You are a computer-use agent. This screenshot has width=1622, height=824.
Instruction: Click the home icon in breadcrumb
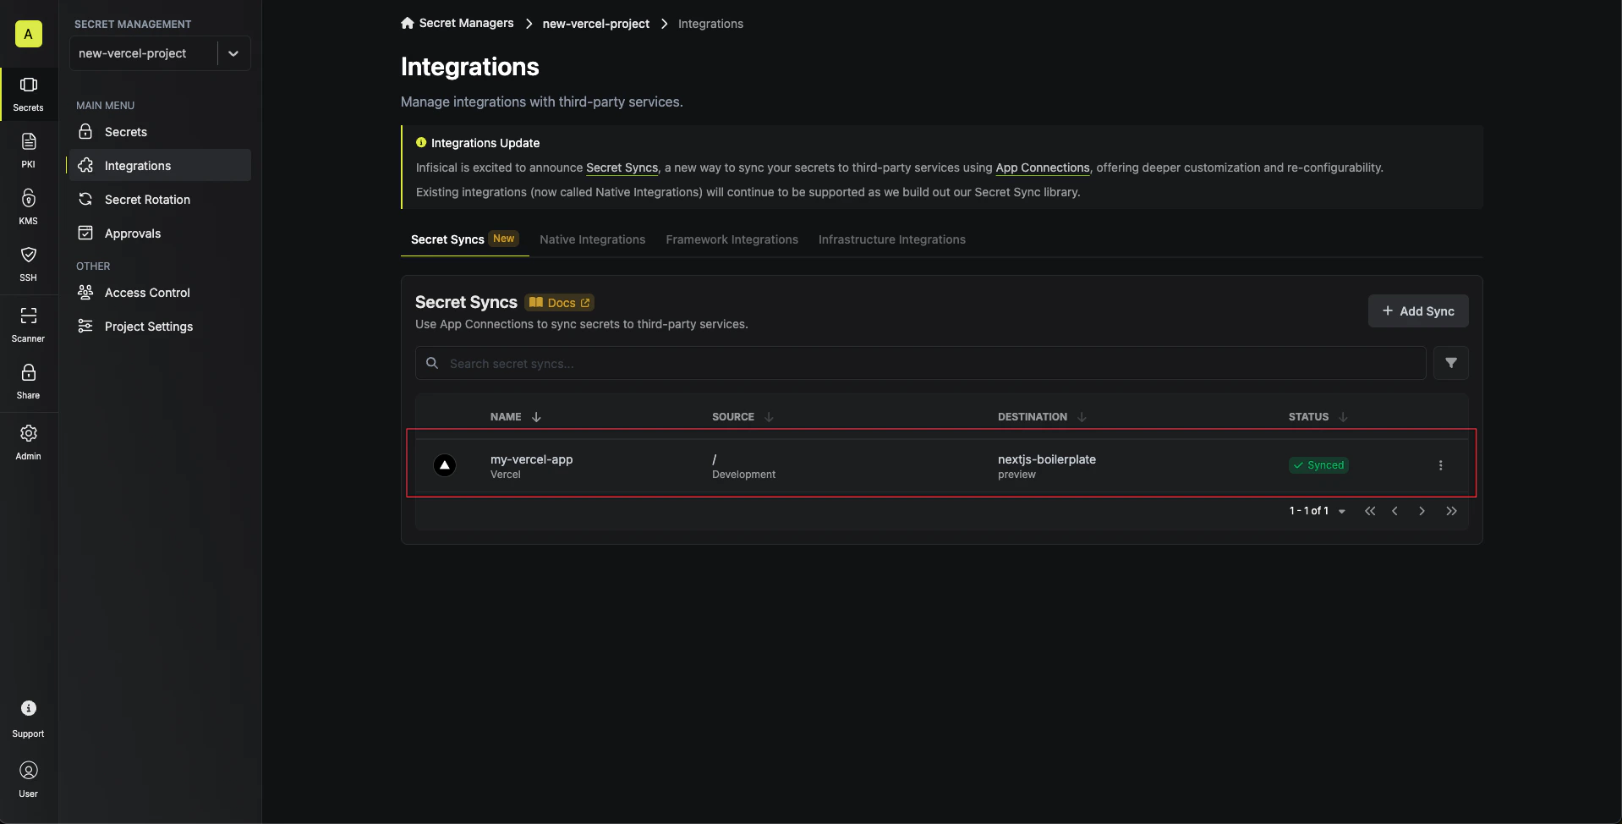pyautogui.click(x=408, y=23)
